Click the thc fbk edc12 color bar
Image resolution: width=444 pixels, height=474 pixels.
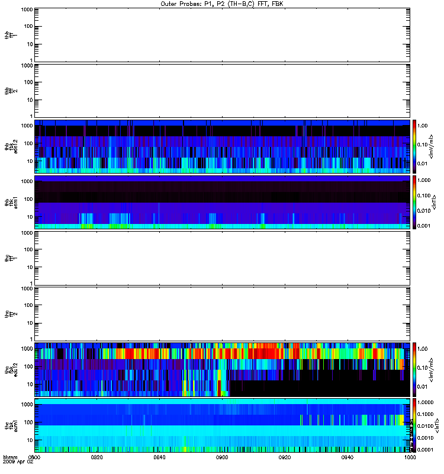pyautogui.click(x=414, y=370)
